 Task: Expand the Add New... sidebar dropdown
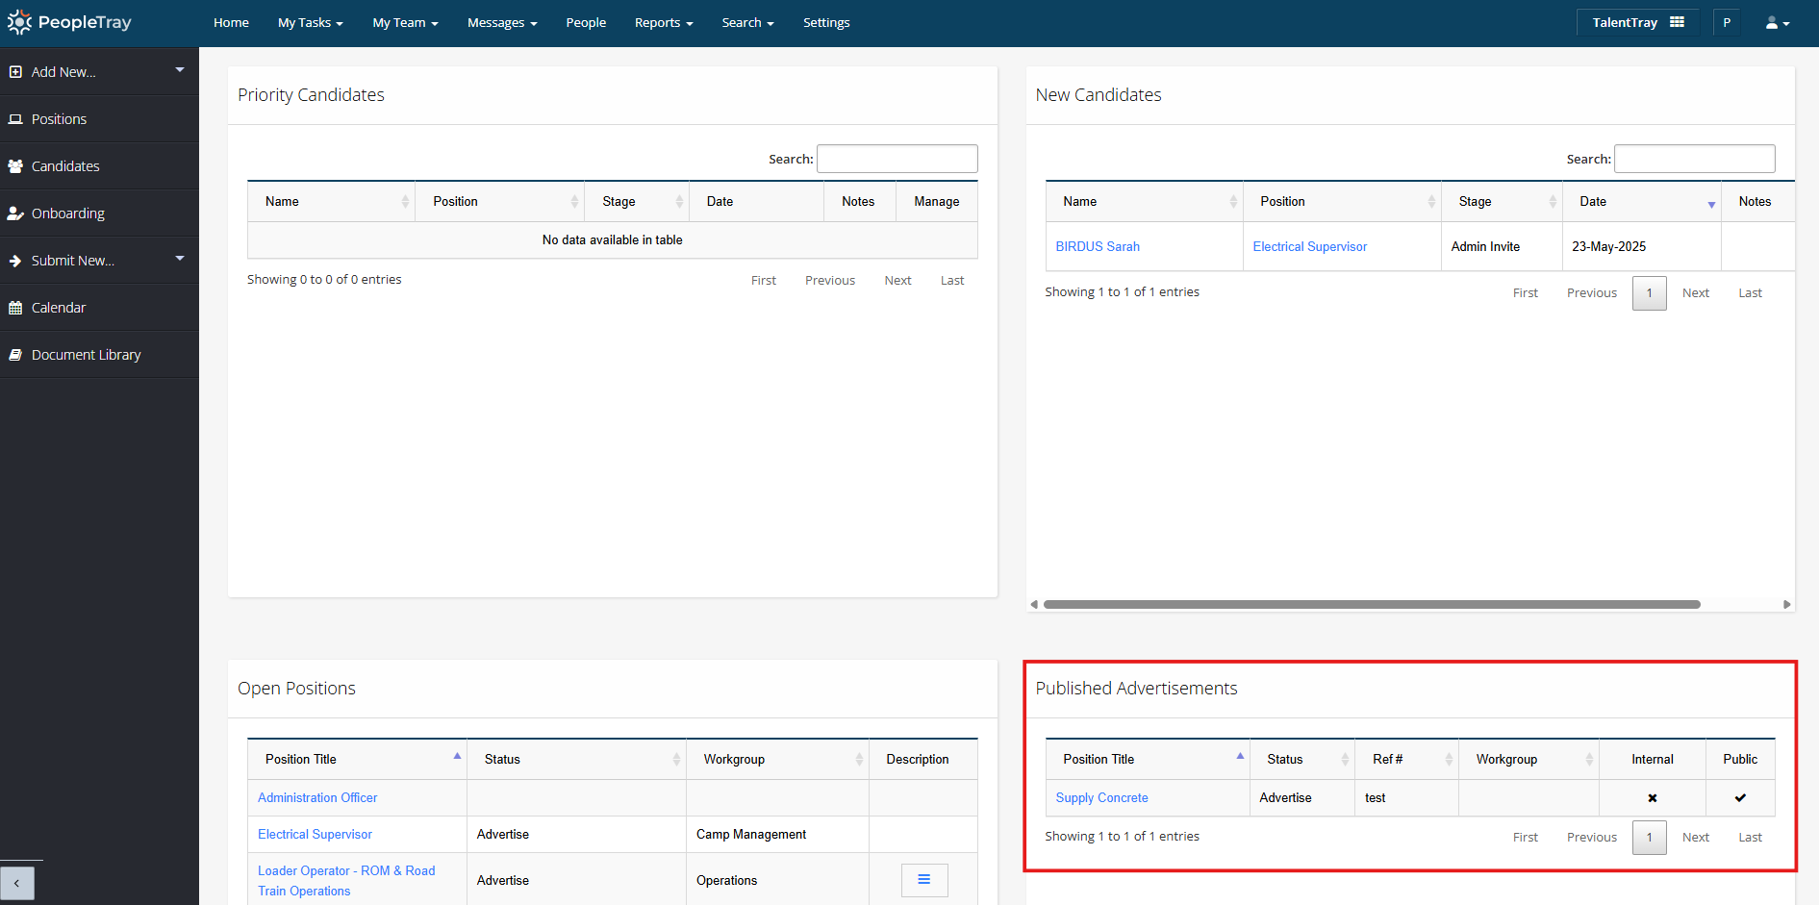coord(179,70)
